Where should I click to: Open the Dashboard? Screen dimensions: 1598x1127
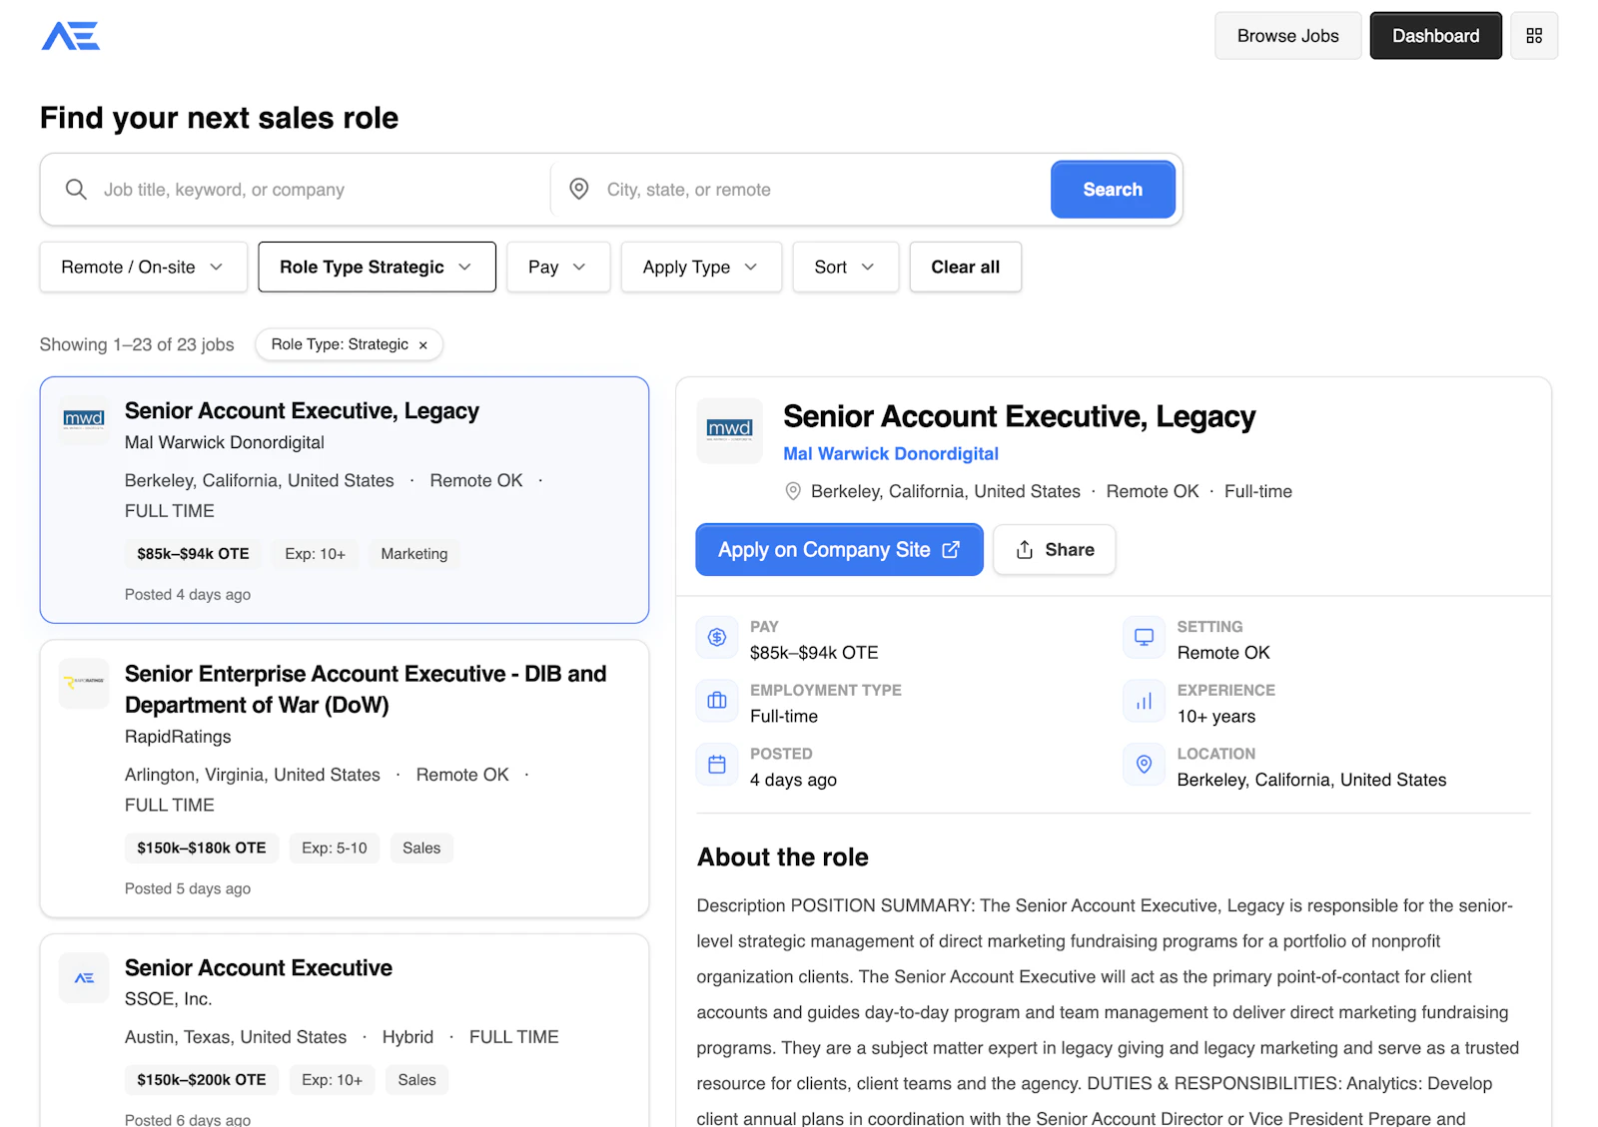click(1435, 36)
